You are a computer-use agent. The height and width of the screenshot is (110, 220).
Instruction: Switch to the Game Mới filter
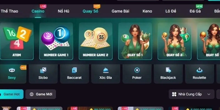(41, 94)
